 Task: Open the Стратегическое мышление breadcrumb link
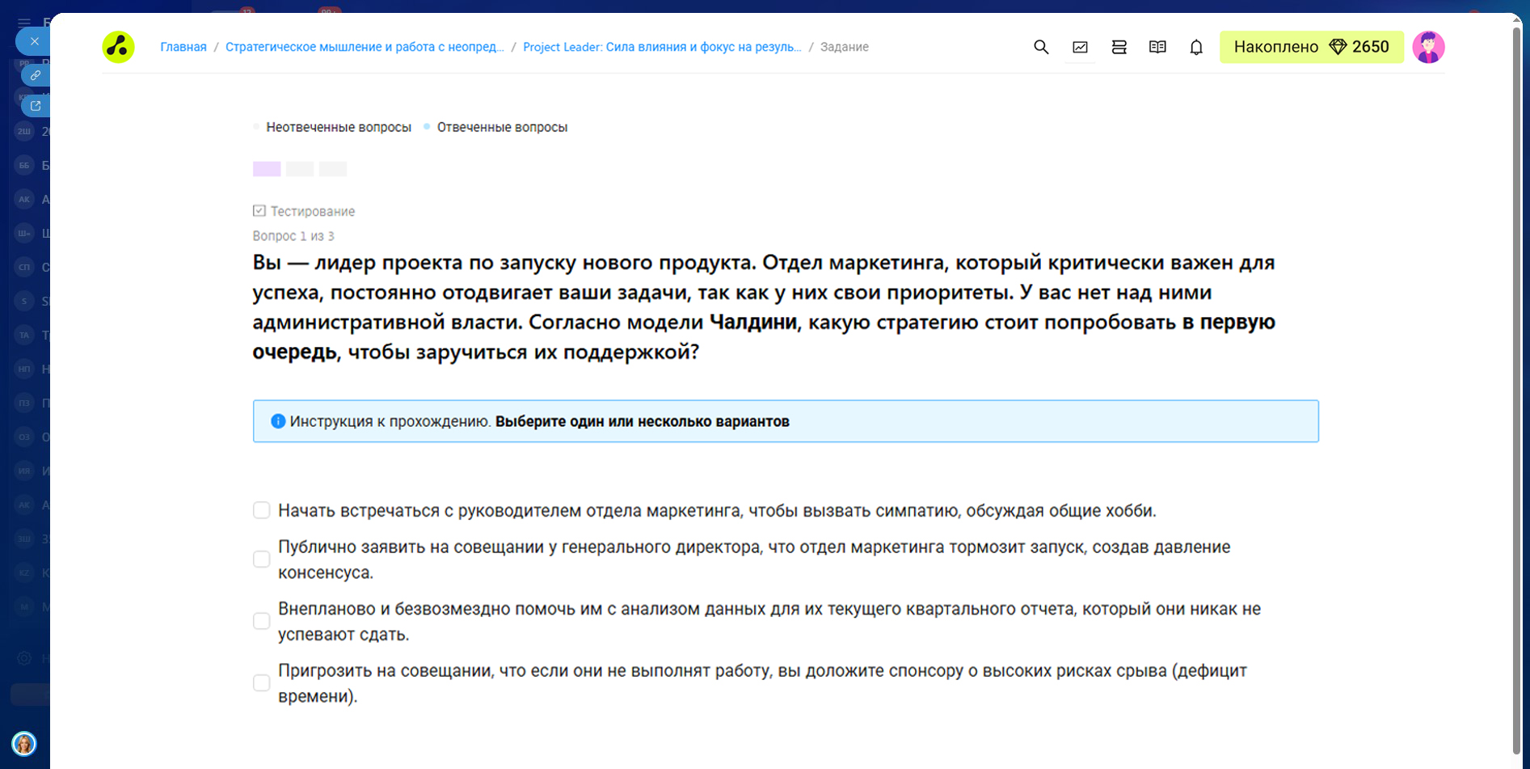tap(365, 47)
